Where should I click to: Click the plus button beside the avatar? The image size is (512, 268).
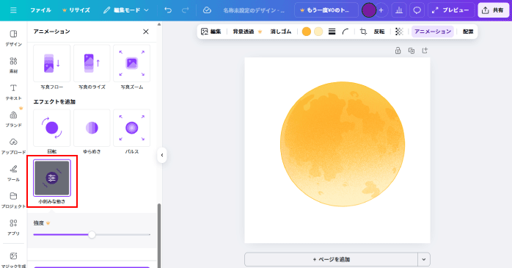coord(381,10)
